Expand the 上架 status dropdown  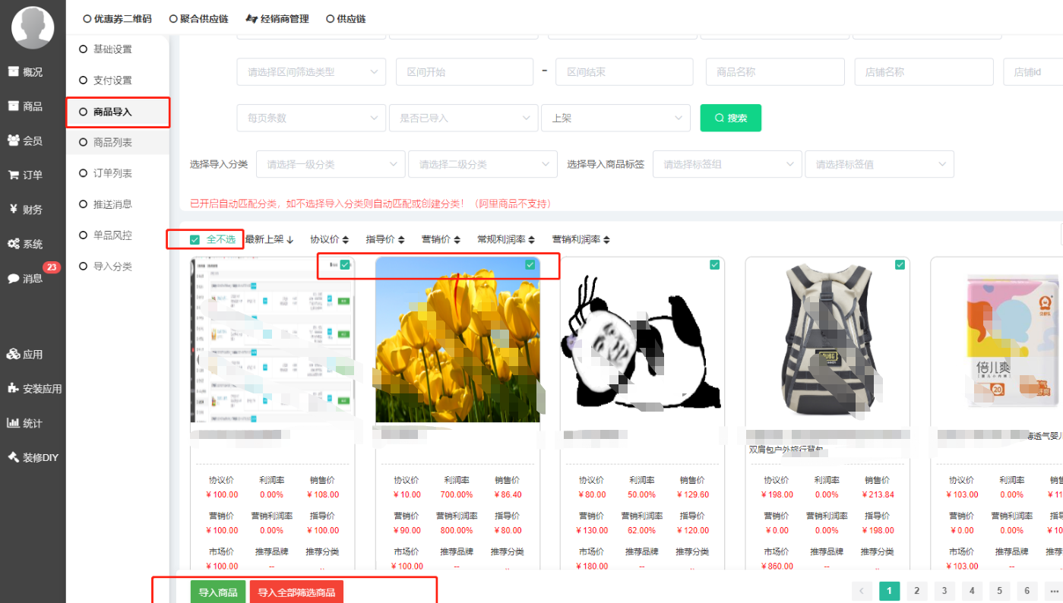click(x=615, y=118)
